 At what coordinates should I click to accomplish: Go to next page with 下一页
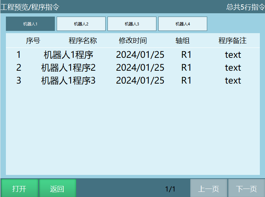(246, 189)
